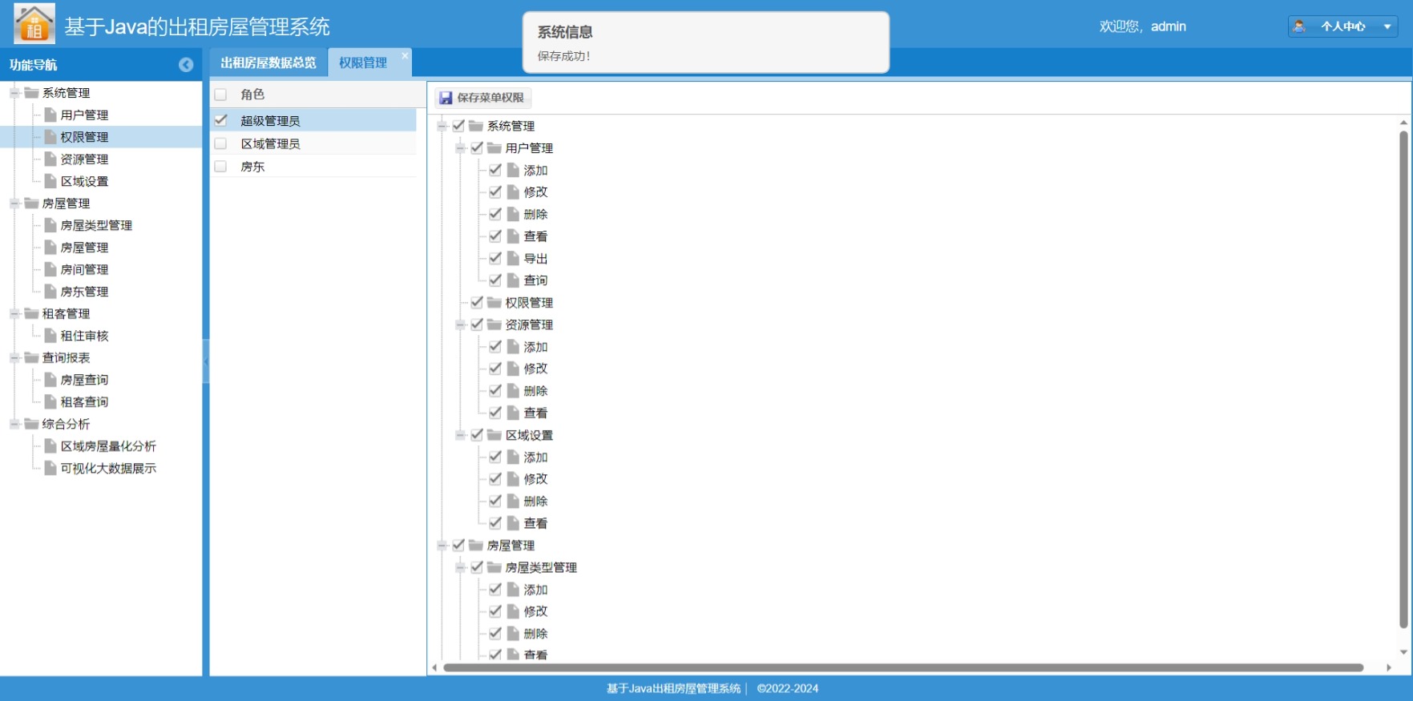Click the page icon of 房屋查询 in sidebar

(50, 380)
